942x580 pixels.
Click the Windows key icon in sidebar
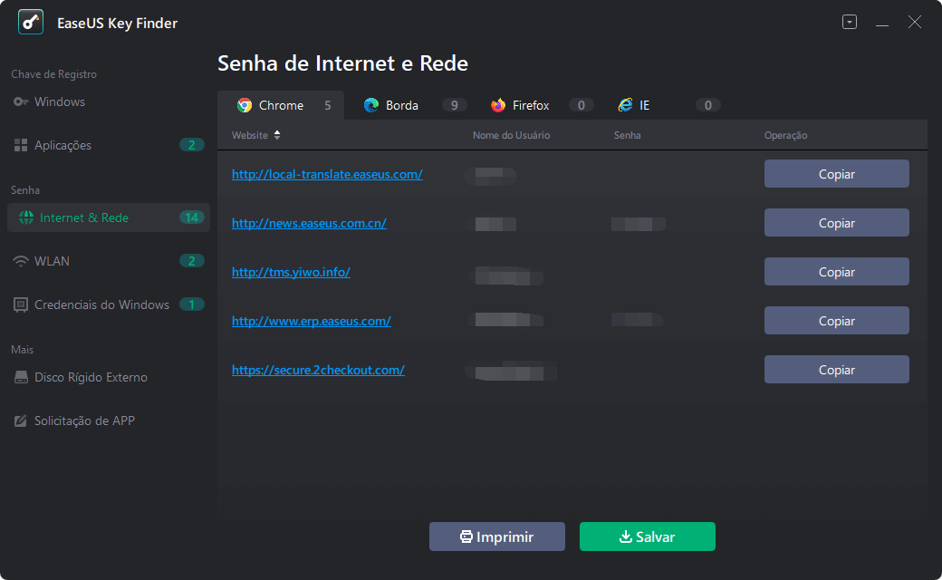(21, 101)
